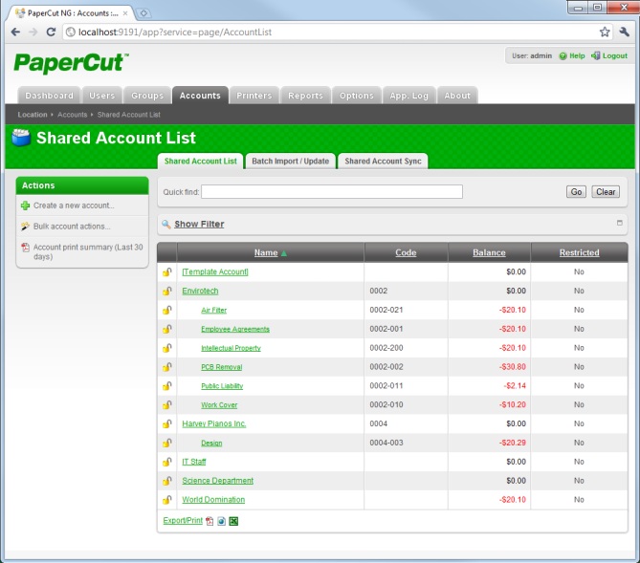Open the Shared Account Sync tab
640x563 pixels.
click(x=383, y=162)
